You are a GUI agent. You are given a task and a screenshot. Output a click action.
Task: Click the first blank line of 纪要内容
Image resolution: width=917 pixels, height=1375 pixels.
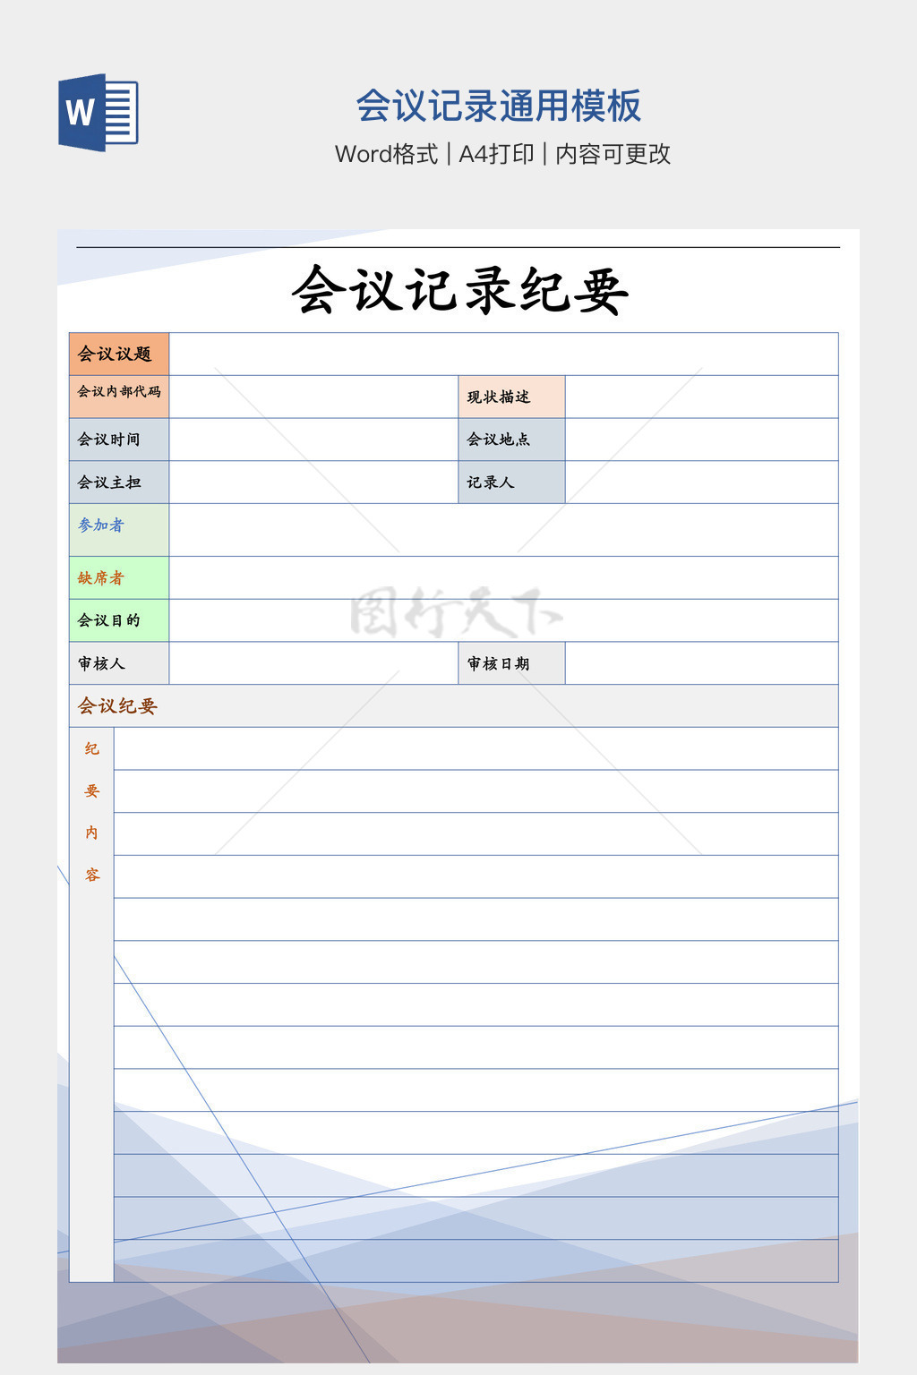[x=476, y=748]
